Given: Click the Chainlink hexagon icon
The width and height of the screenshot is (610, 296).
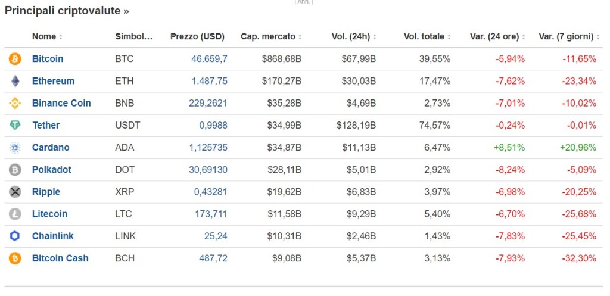Looking at the screenshot, I should tap(15, 236).
